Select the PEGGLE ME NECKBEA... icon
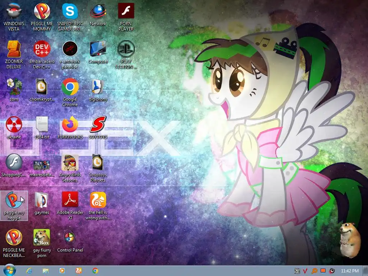 (x=14, y=244)
